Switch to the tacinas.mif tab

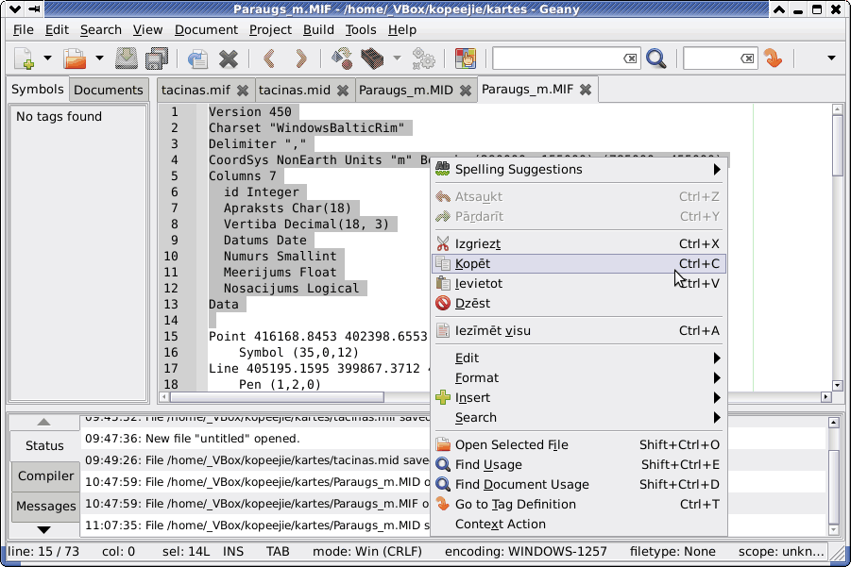point(196,90)
